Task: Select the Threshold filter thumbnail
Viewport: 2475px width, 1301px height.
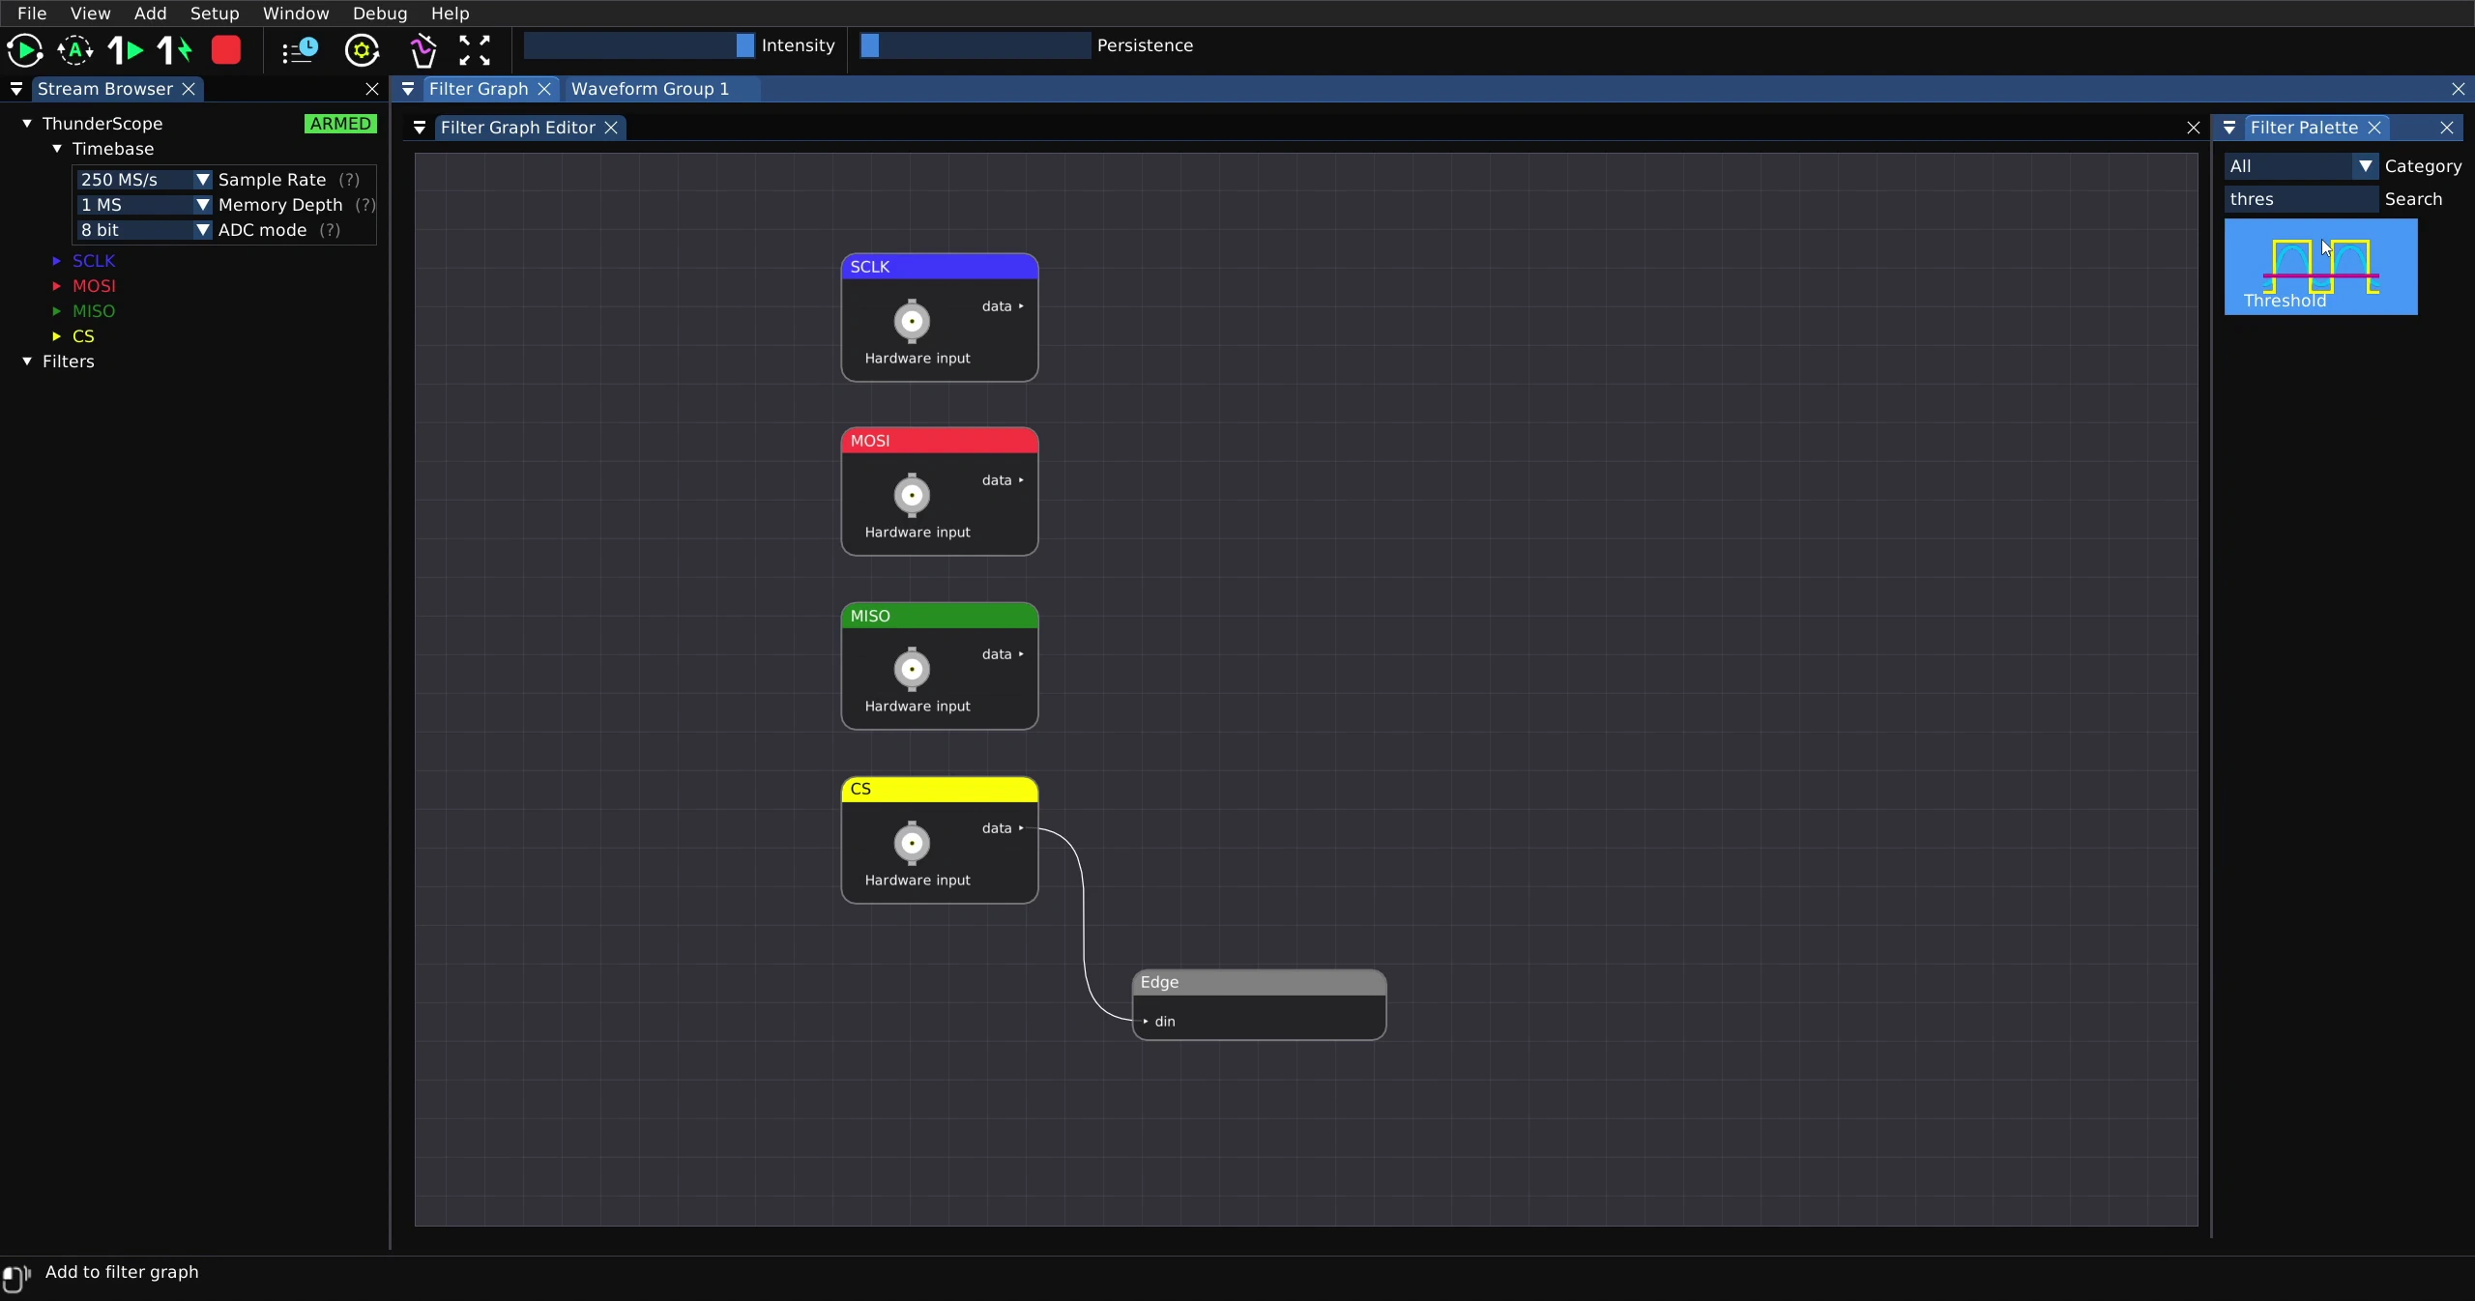Action: coord(2320,267)
